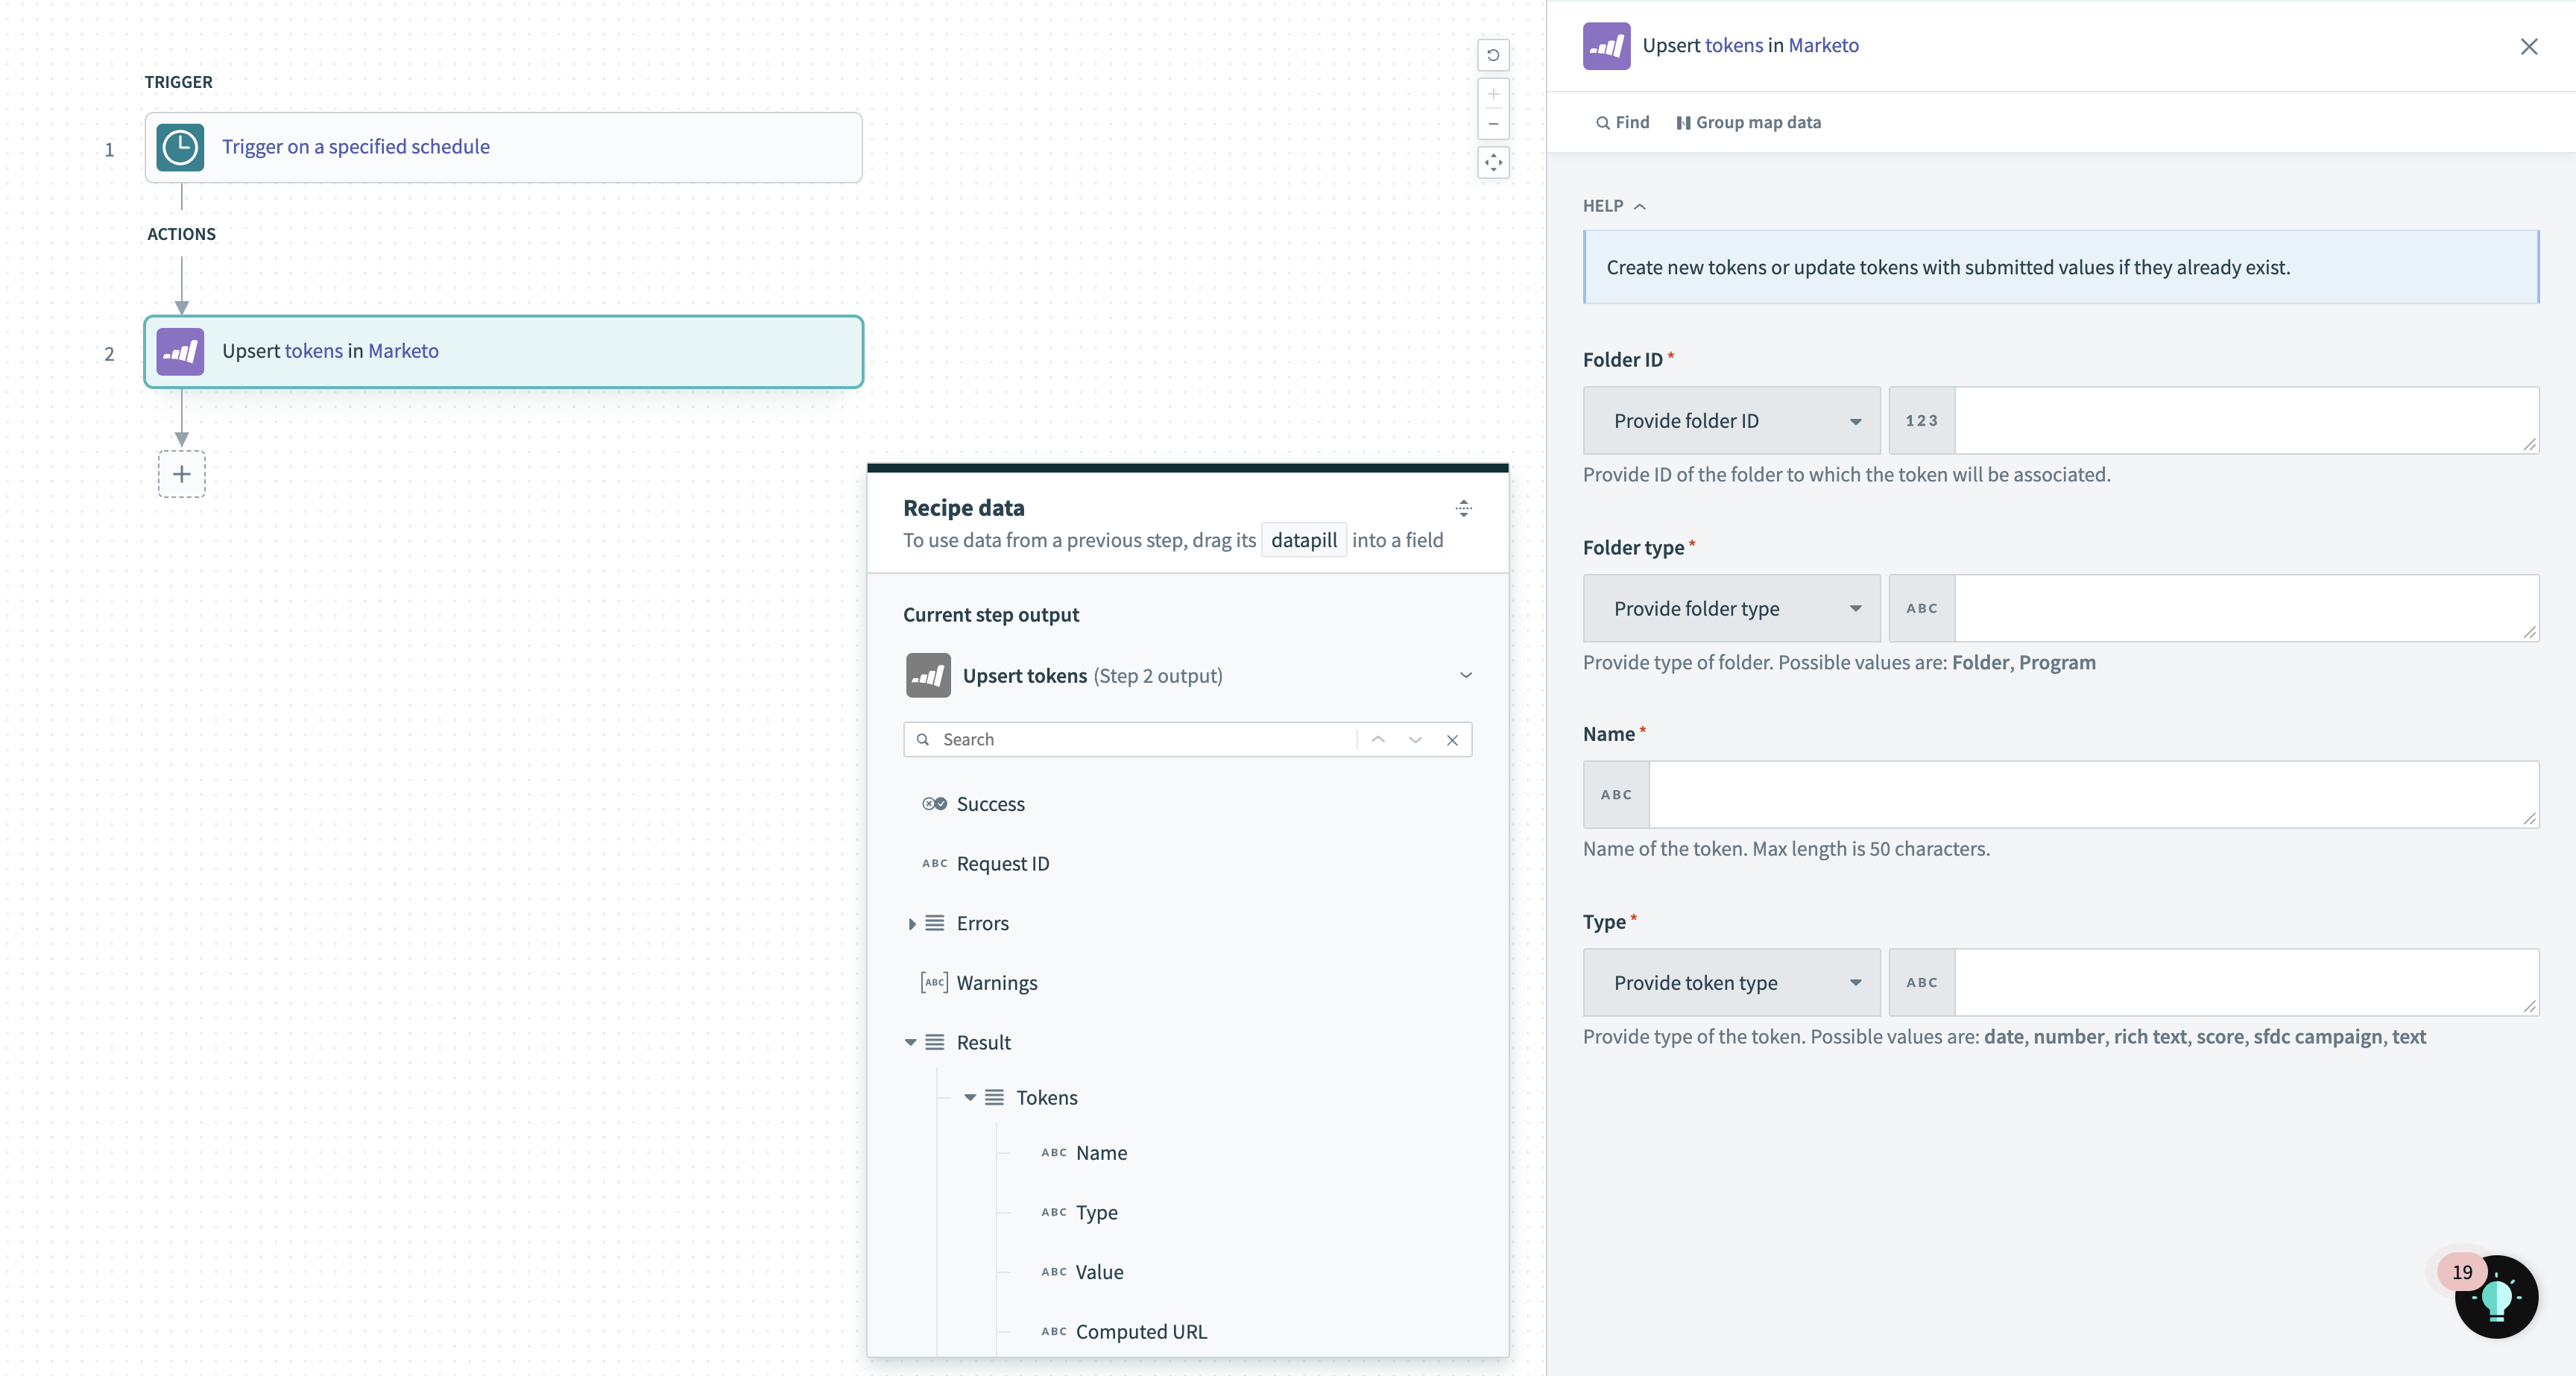Screen dimensions: 2576x1376
Task: Click the add step plus icon below step 2
Action: [x=179, y=473]
